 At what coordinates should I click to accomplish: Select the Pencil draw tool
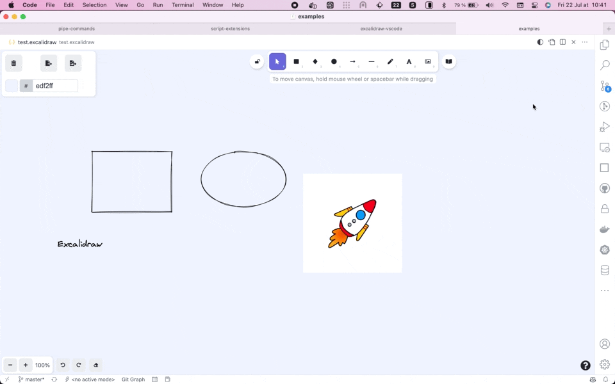390,61
